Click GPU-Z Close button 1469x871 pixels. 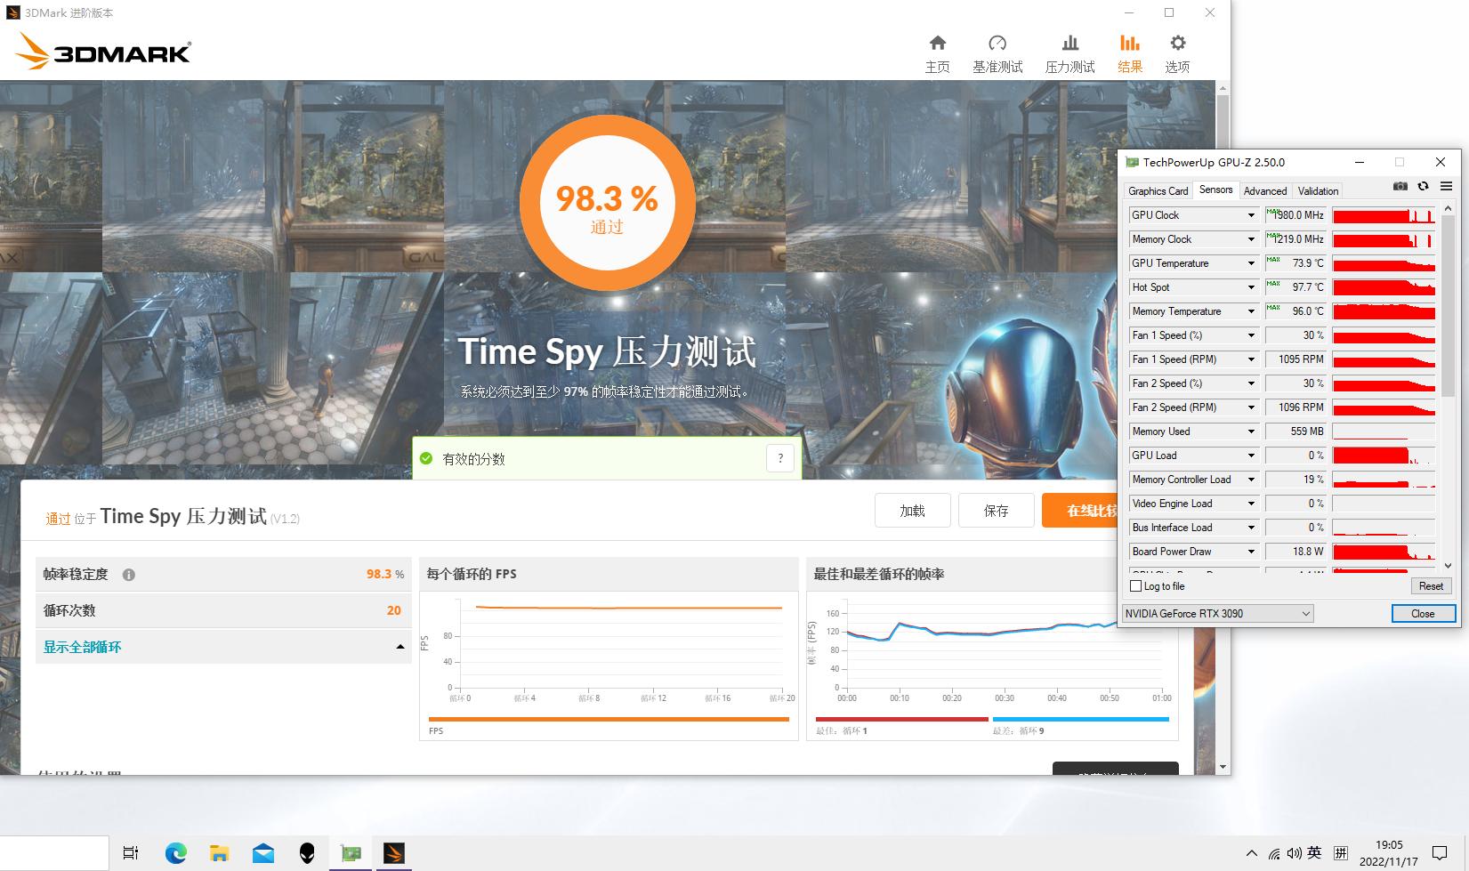coord(1423,613)
